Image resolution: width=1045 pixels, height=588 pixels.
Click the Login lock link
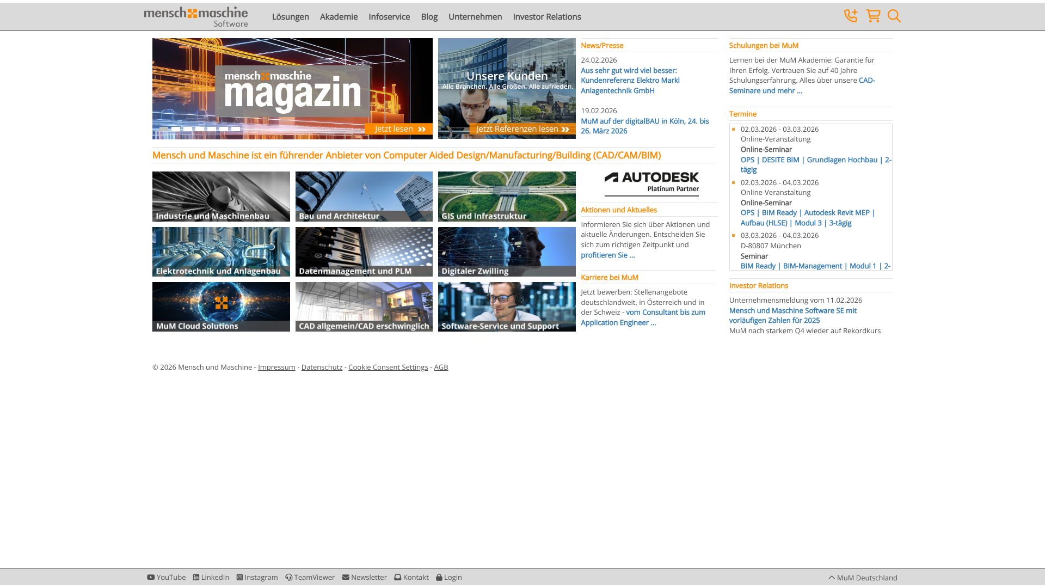click(449, 577)
